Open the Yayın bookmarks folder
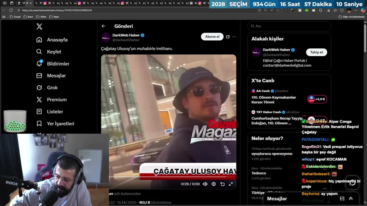367x206 pixels. (54, 17)
